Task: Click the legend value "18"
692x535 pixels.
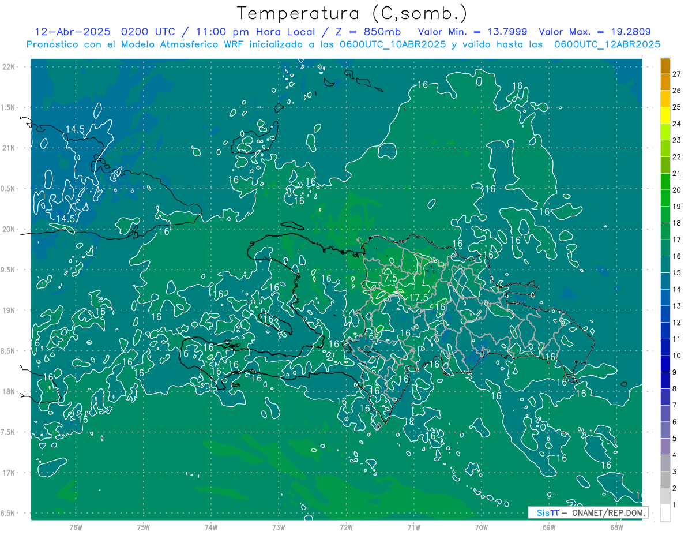Action: [677, 223]
